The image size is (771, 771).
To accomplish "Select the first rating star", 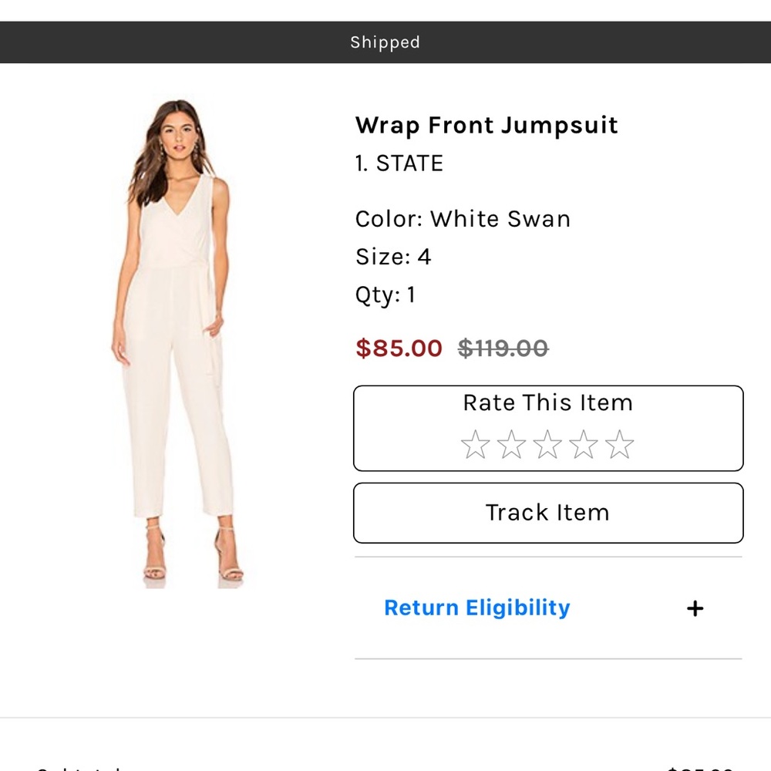I will click(475, 444).
